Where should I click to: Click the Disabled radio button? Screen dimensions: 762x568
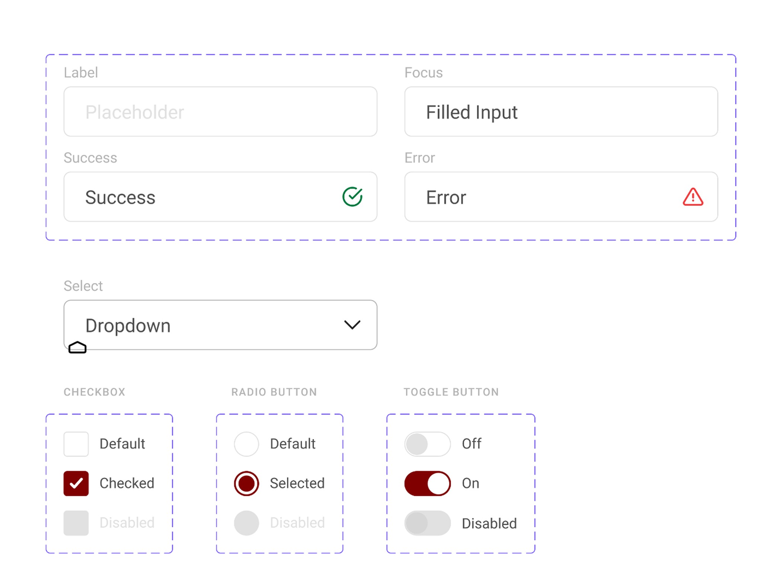point(246,523)
